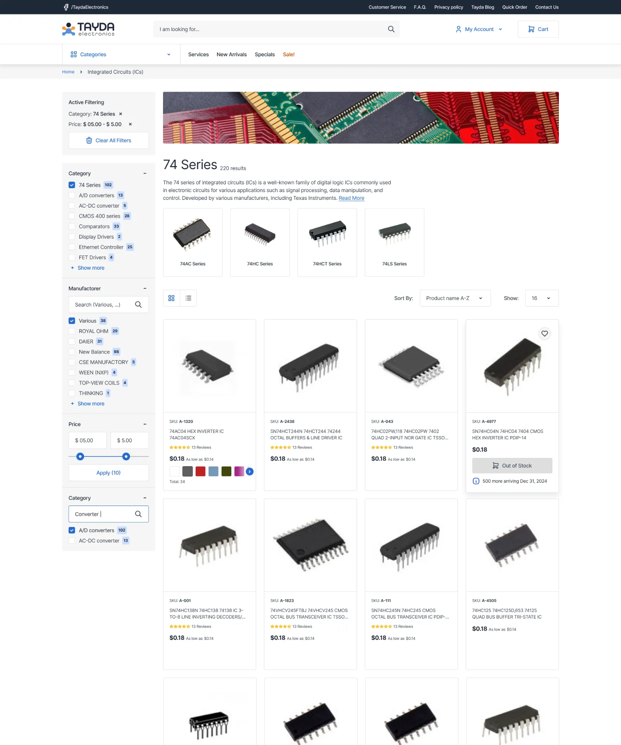Click the Clear All Filters button
Image resolution: width=621 pixels, height=745 pixels.
coord(109,140)
